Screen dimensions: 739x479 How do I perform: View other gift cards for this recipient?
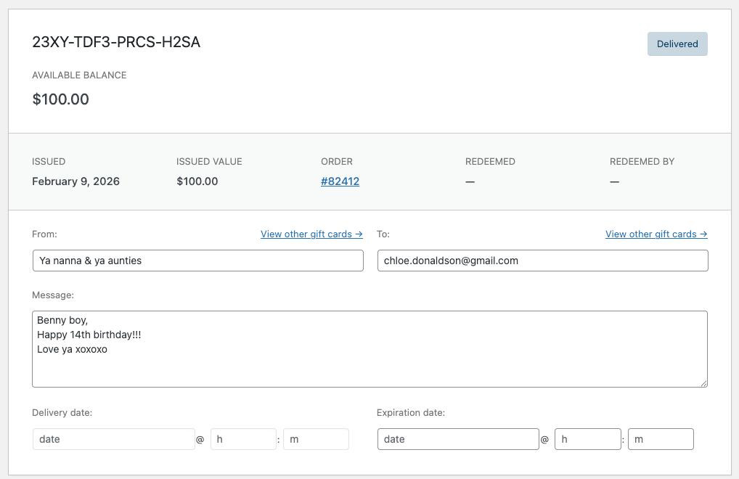(656, 234)
